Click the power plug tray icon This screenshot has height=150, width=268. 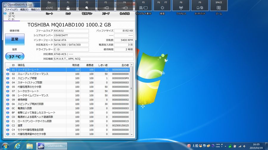(235, 146)
